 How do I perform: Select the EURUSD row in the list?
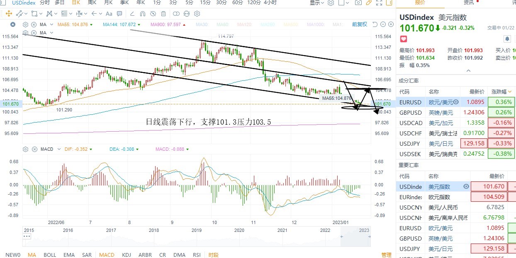(x=456, y=102)
